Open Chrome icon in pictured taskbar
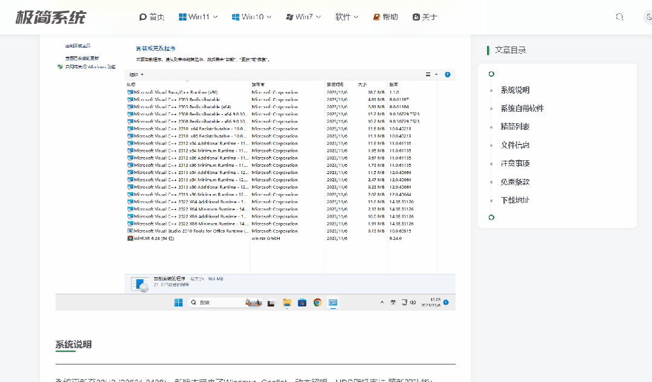652x382 pixels. [x=317, y=303]
